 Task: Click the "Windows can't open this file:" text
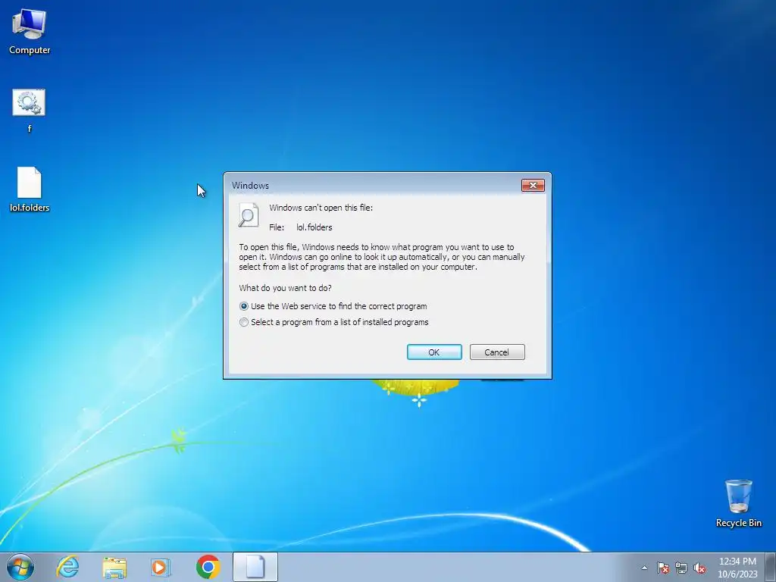click(x=321, y=208)
